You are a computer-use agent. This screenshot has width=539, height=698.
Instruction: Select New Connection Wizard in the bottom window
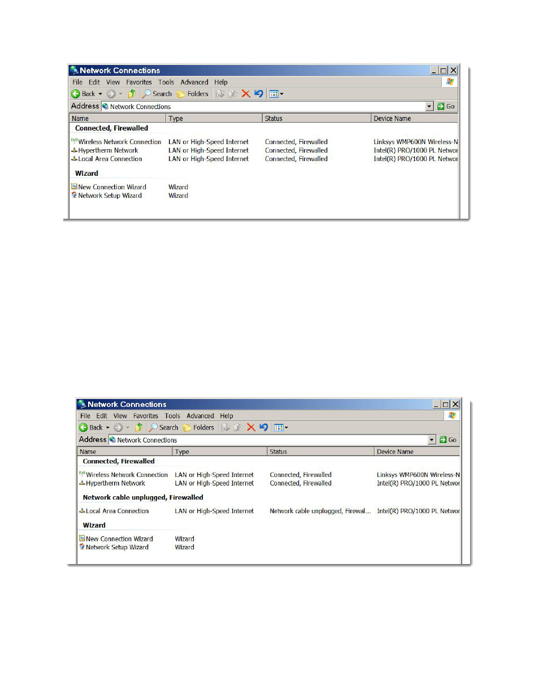119,539
